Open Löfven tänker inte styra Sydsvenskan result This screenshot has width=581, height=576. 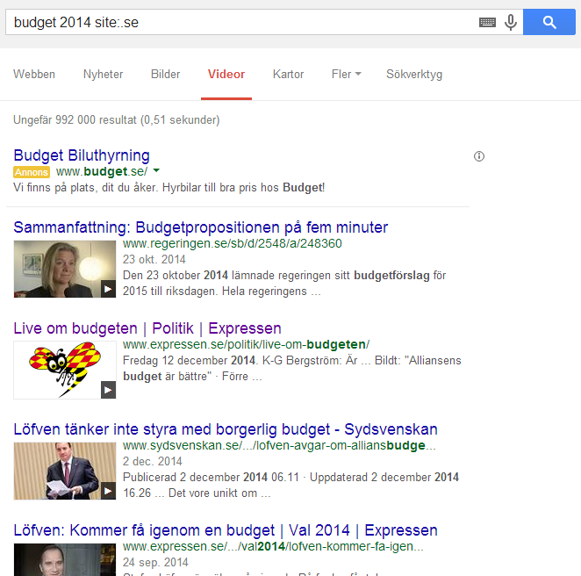(226, 429)
